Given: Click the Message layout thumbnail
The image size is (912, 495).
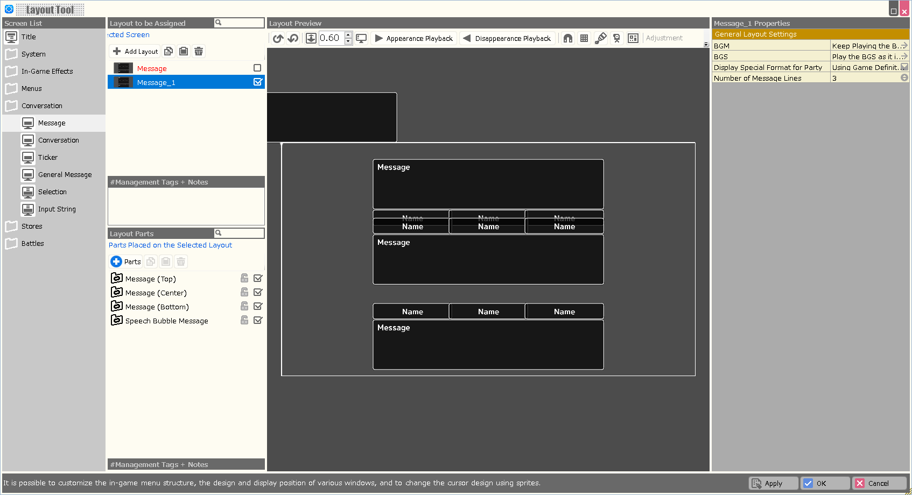Looking at the screenshot, I should (x=123, y=68).
